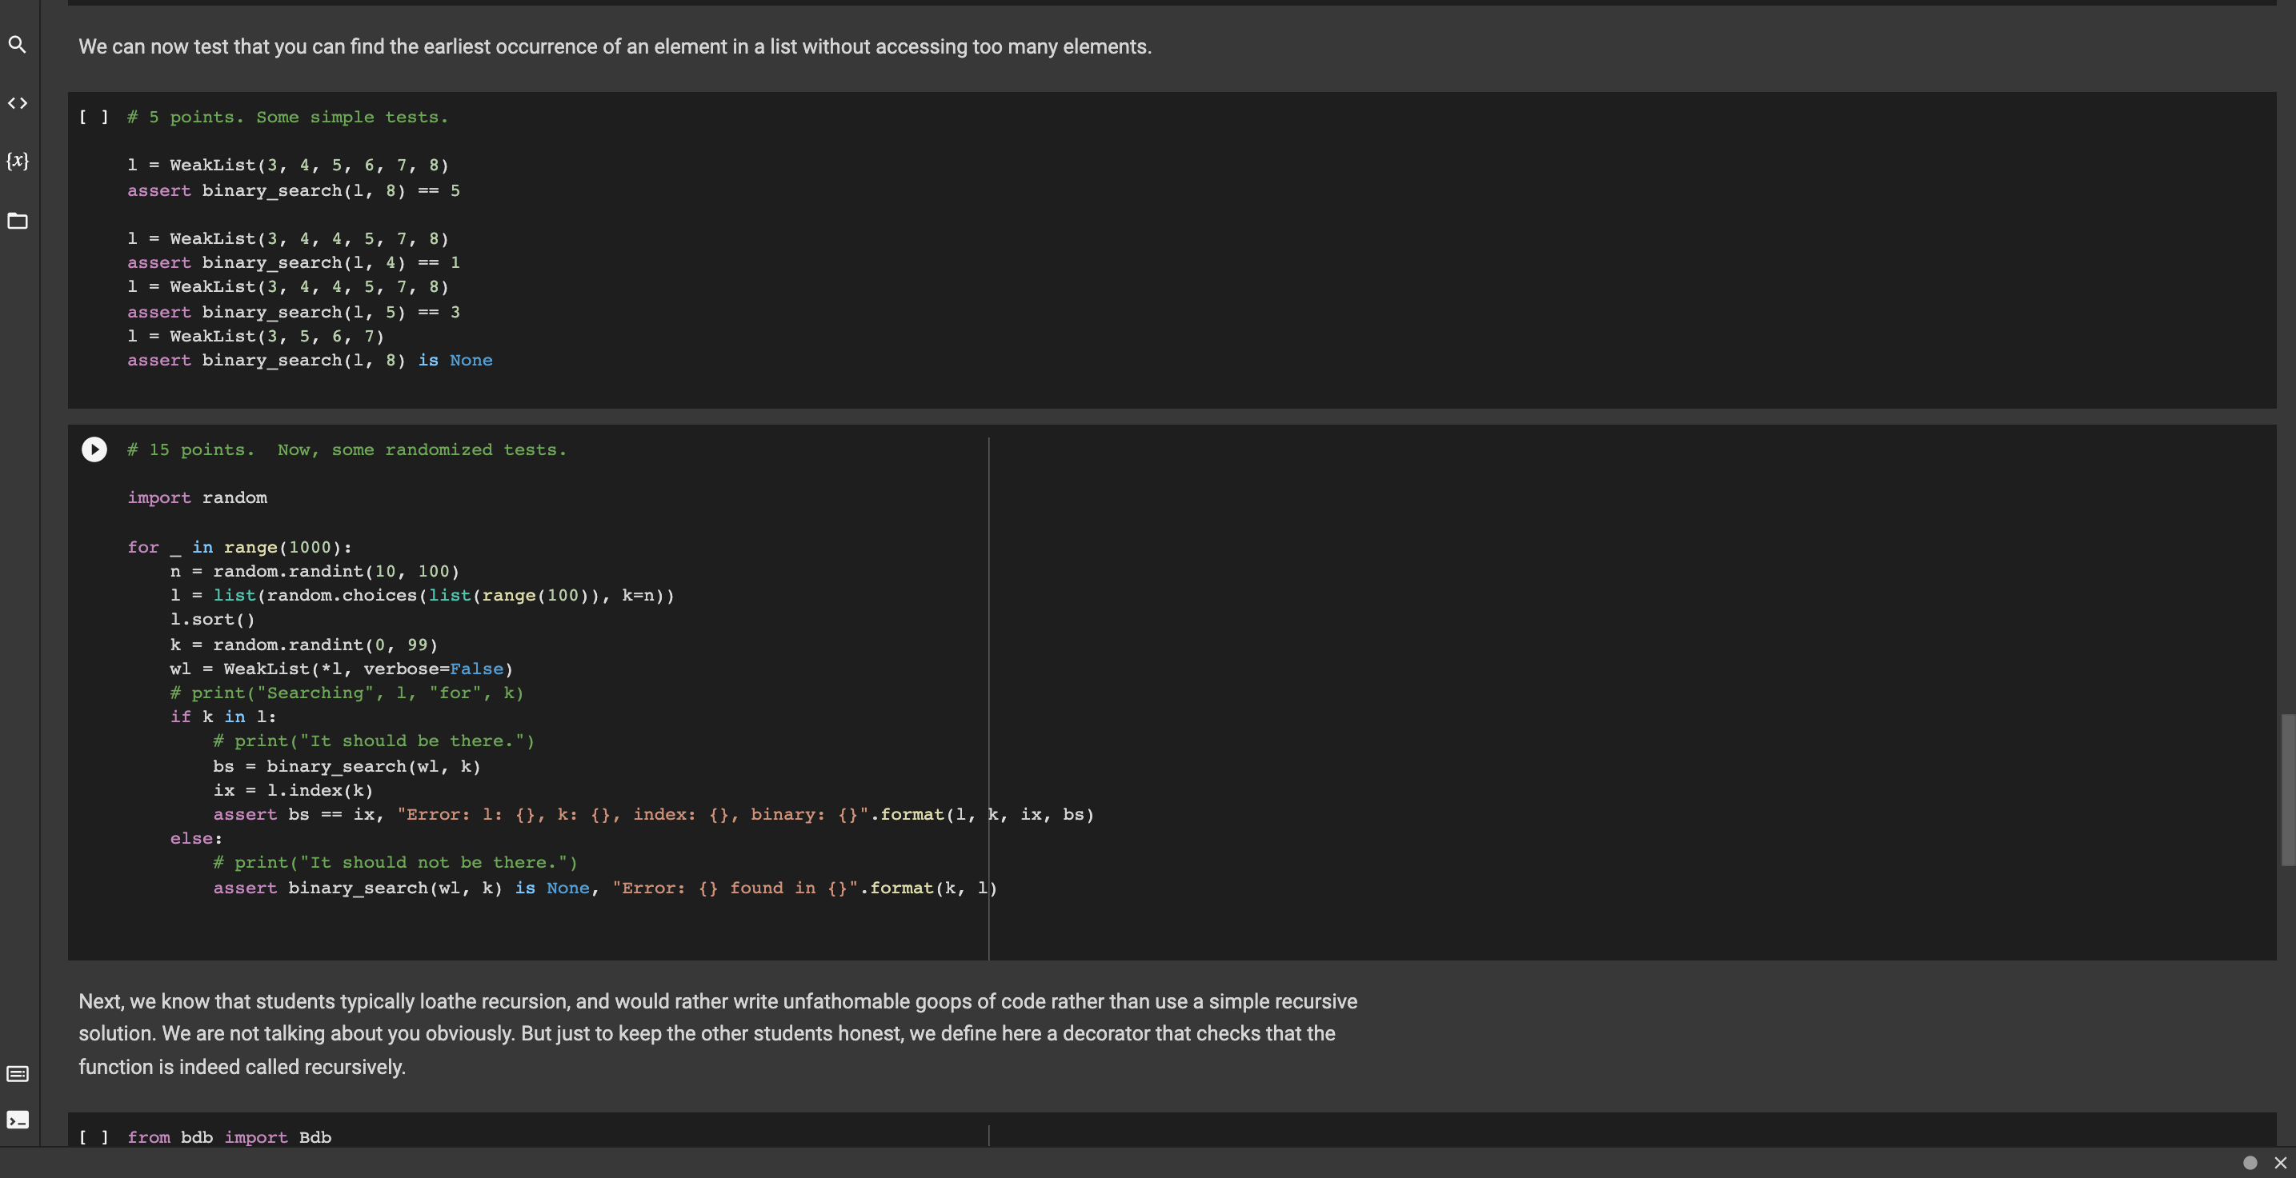This screenshot has width=2296, height=1178.
Task: Open the files folder panel
Action: point(17,221)
